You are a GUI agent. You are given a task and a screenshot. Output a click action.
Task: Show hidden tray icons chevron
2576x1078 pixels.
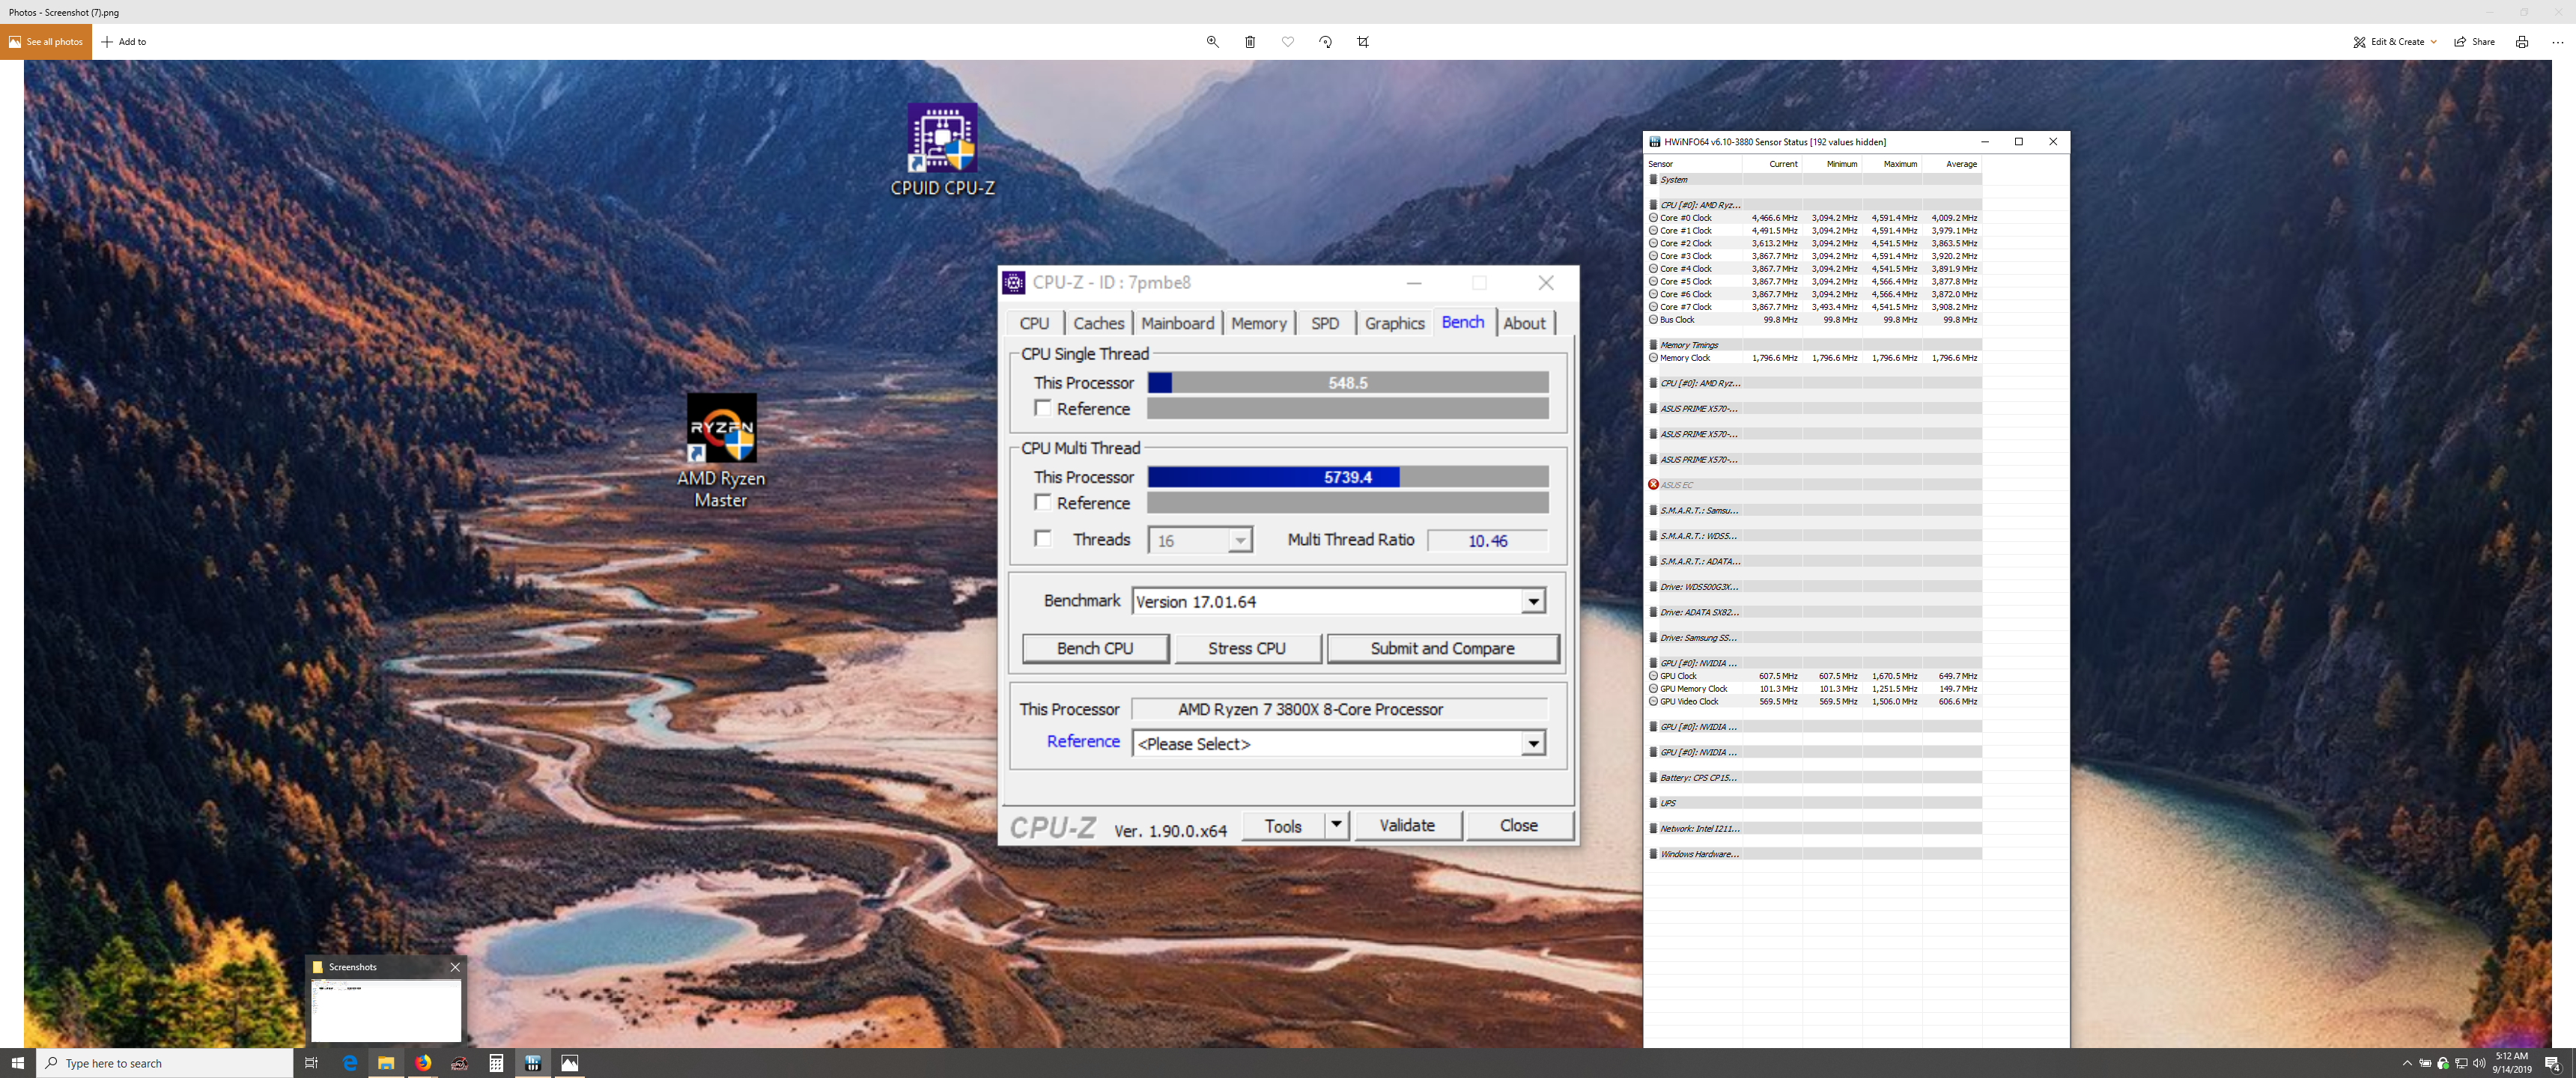point(2406,1063)
